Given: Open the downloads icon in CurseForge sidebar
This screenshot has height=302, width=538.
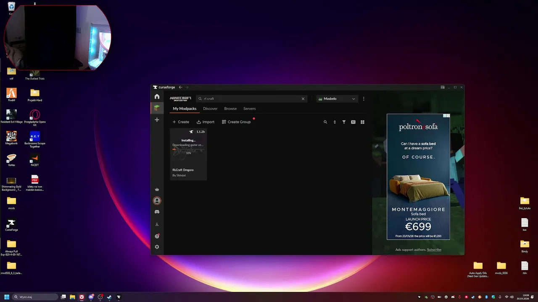Looking at the screenshot, I should [x=157, y=224].
